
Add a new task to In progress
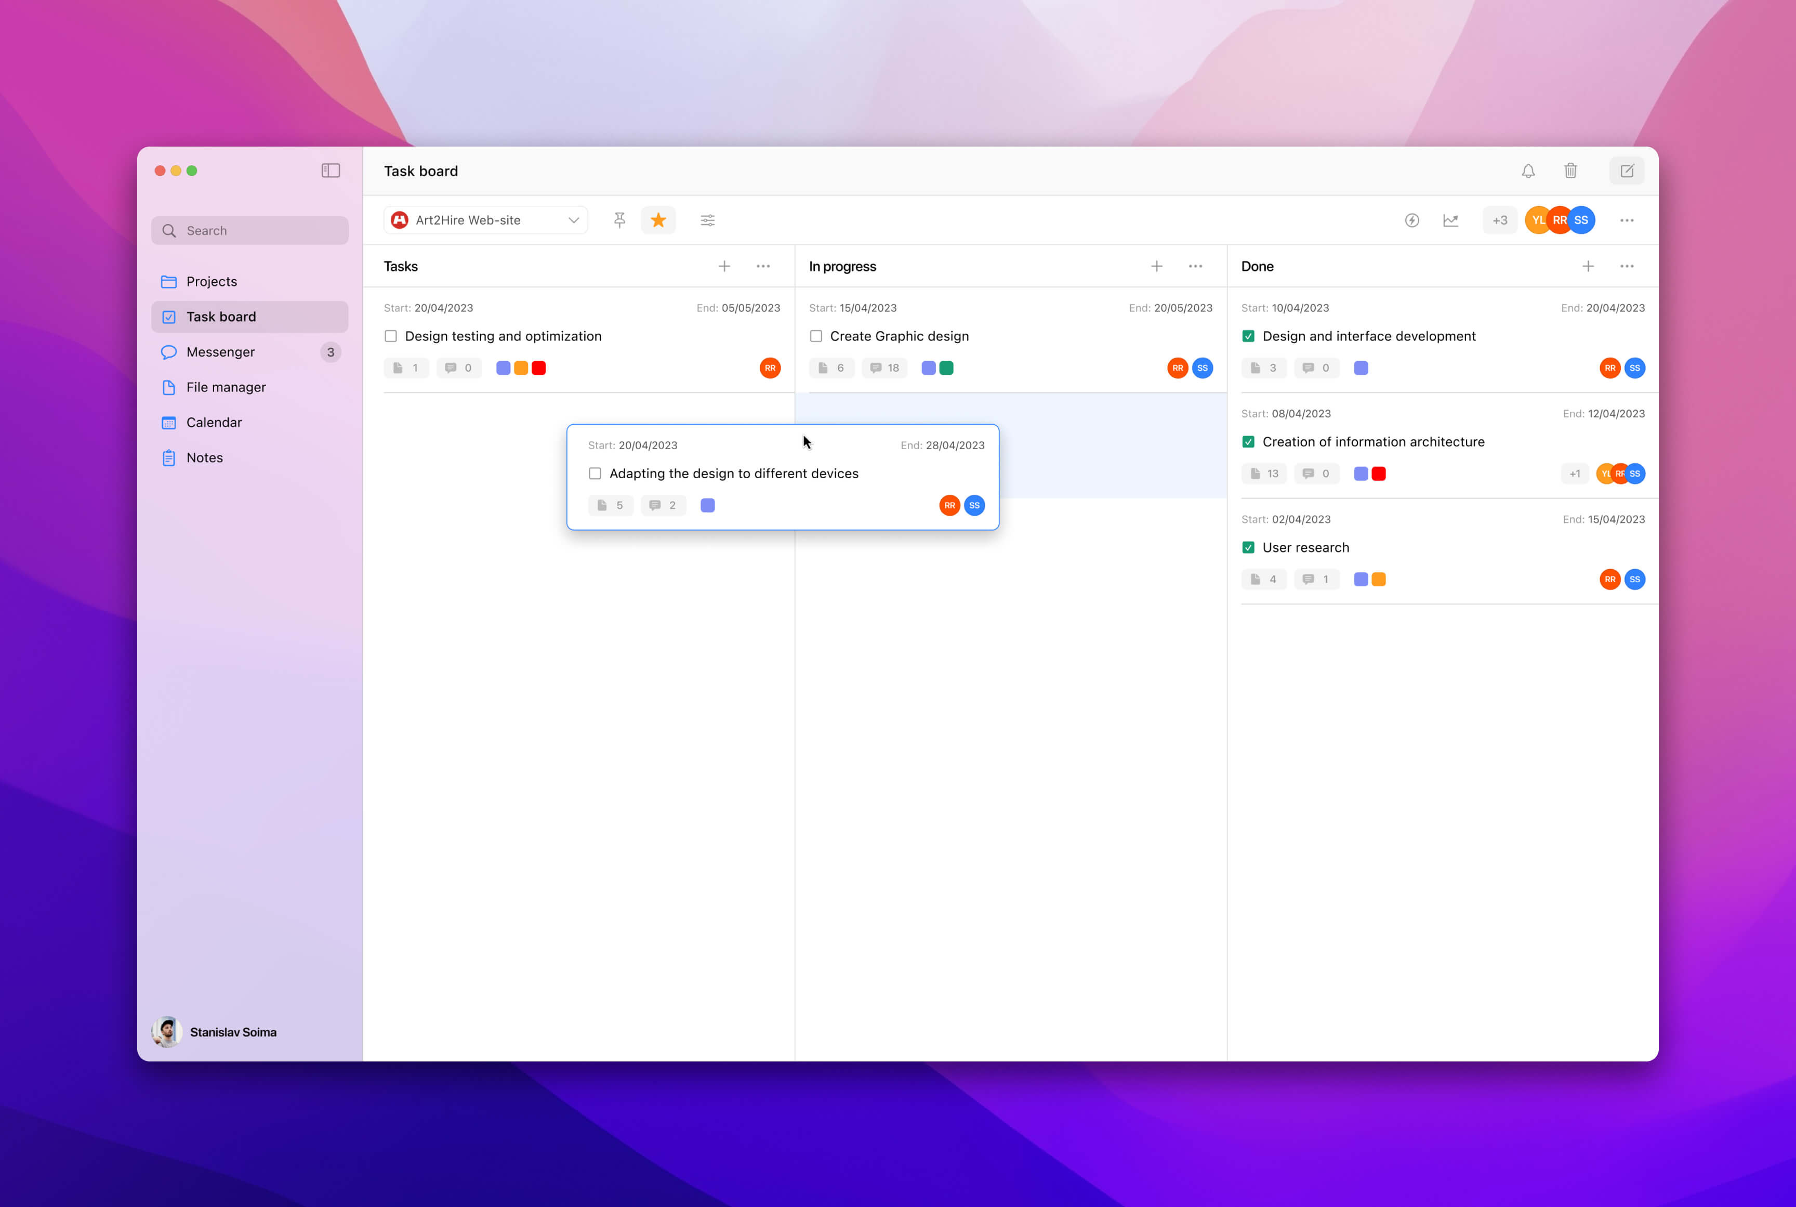(1157, 266)
